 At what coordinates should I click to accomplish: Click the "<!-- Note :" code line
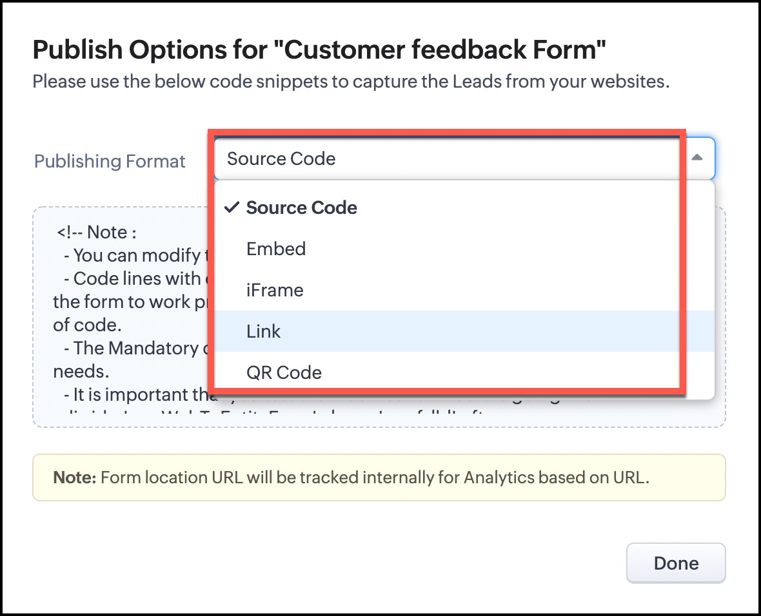click(x=97, y=232)
